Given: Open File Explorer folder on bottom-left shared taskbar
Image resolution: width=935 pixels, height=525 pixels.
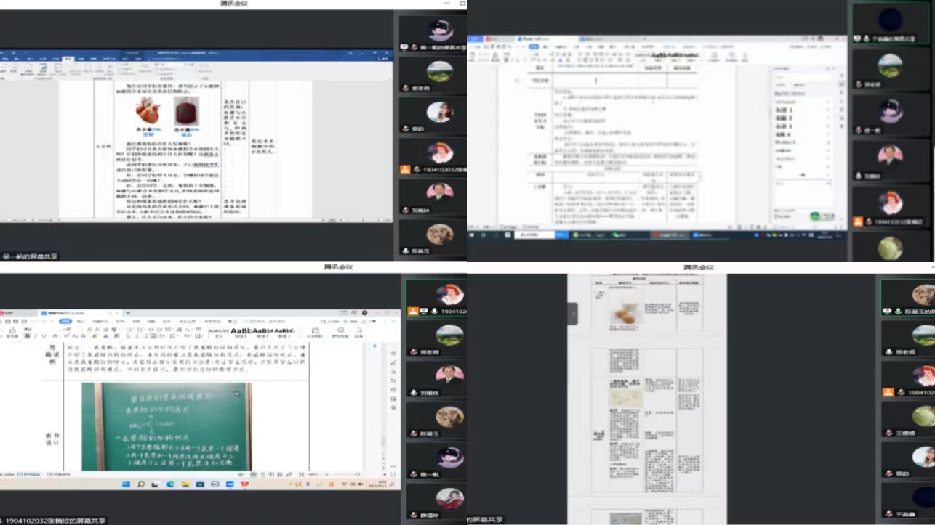Looking at the screenshot, I should [185, 484].
